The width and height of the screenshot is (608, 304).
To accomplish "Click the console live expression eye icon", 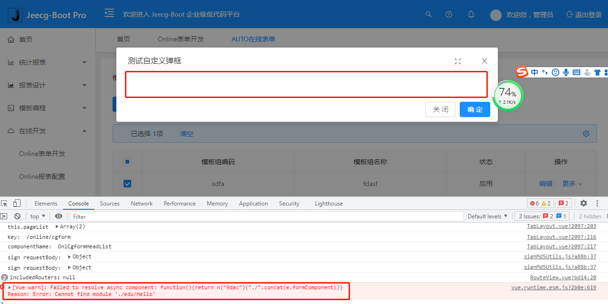I will click(x=58, y=216).
